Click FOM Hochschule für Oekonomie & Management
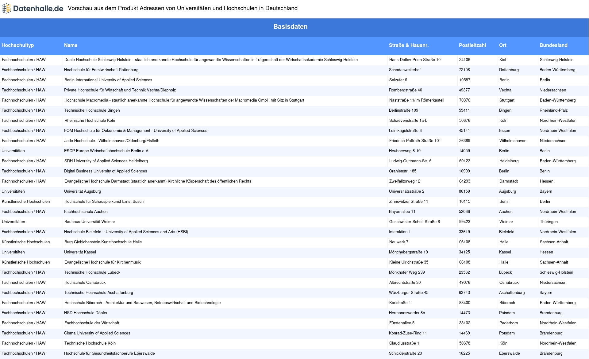This screenshot has width=589, height=359. 136,131
